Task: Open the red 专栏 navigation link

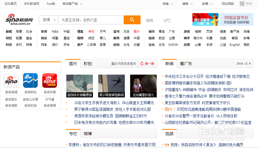Action: (91, 32)
